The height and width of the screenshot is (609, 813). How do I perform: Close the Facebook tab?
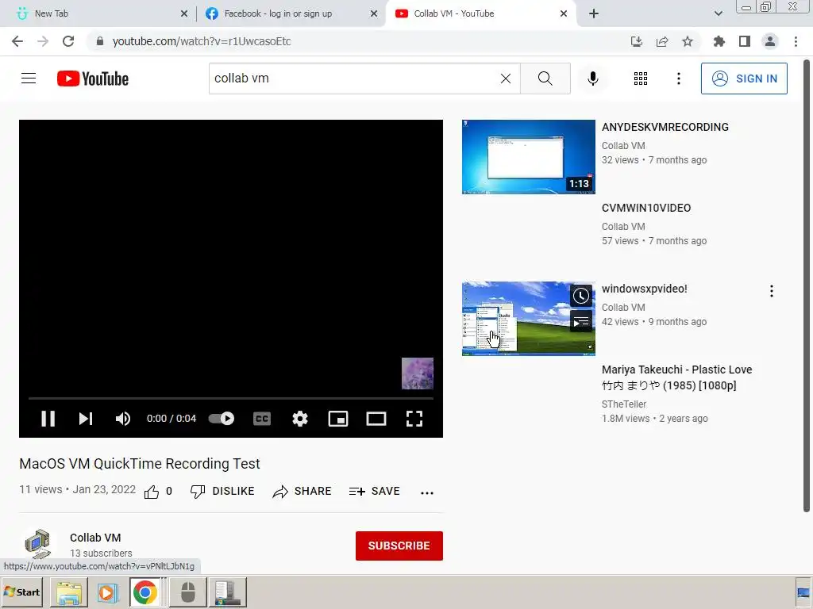click(374, 13)
